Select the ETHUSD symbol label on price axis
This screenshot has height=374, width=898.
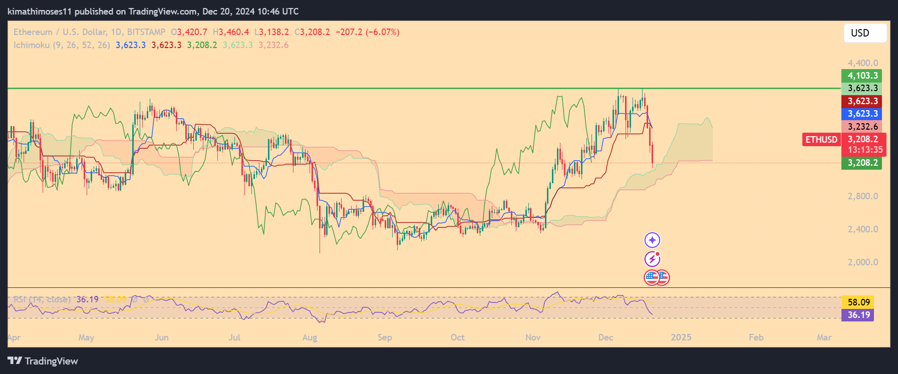point(821,140)
